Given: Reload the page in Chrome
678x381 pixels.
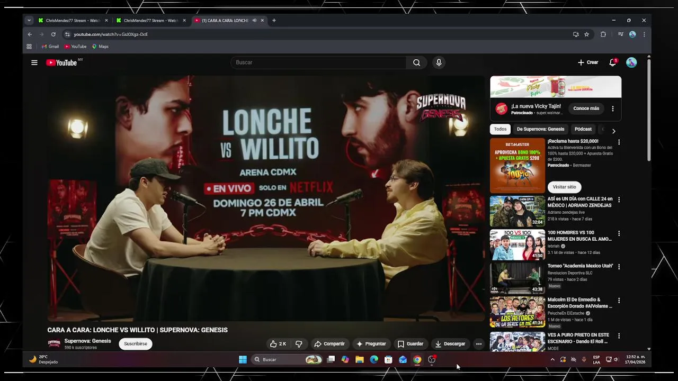Looking at the screenshot, I should click(53, 34).
